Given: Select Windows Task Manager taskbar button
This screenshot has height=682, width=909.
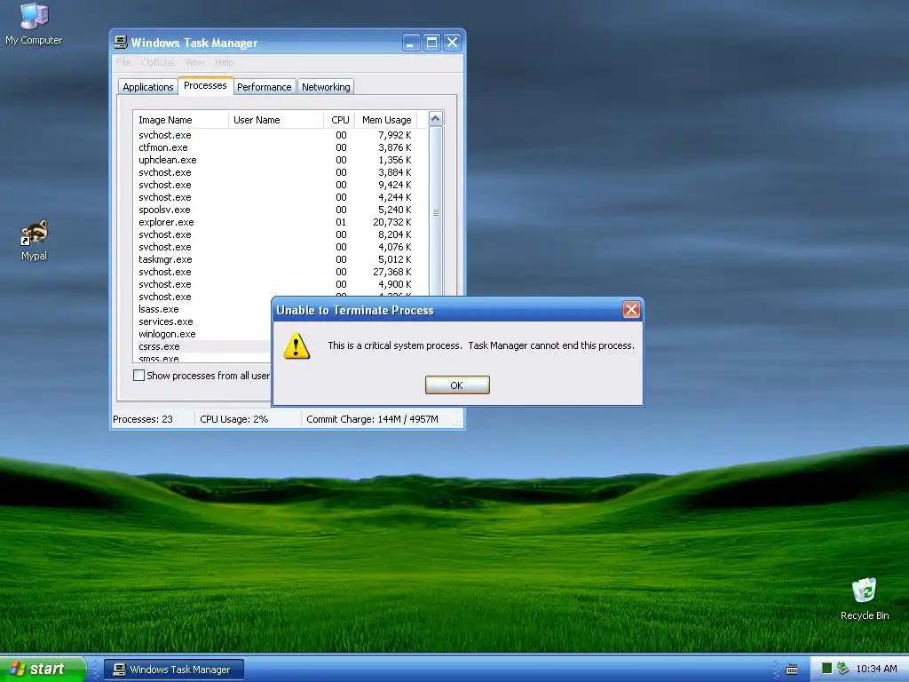Looking at the screenshot, I should pos(173,670).
